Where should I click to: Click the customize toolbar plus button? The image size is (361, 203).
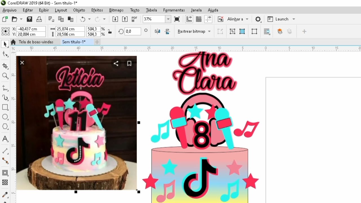tap(304, 31)
